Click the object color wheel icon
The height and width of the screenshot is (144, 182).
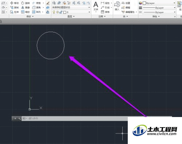click(141, 3)
